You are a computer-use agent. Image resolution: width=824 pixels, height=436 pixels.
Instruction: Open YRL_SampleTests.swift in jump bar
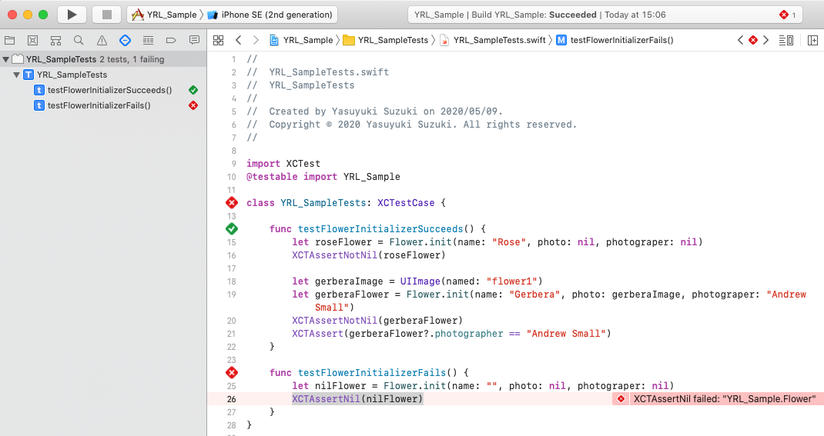click(493, 41)
